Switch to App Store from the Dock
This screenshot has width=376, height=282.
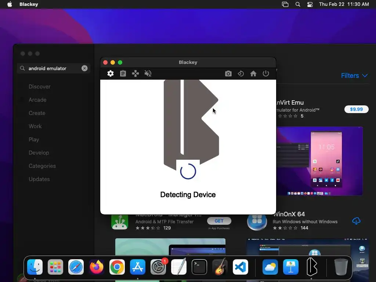pyautogui.click(x=138, y=267)
